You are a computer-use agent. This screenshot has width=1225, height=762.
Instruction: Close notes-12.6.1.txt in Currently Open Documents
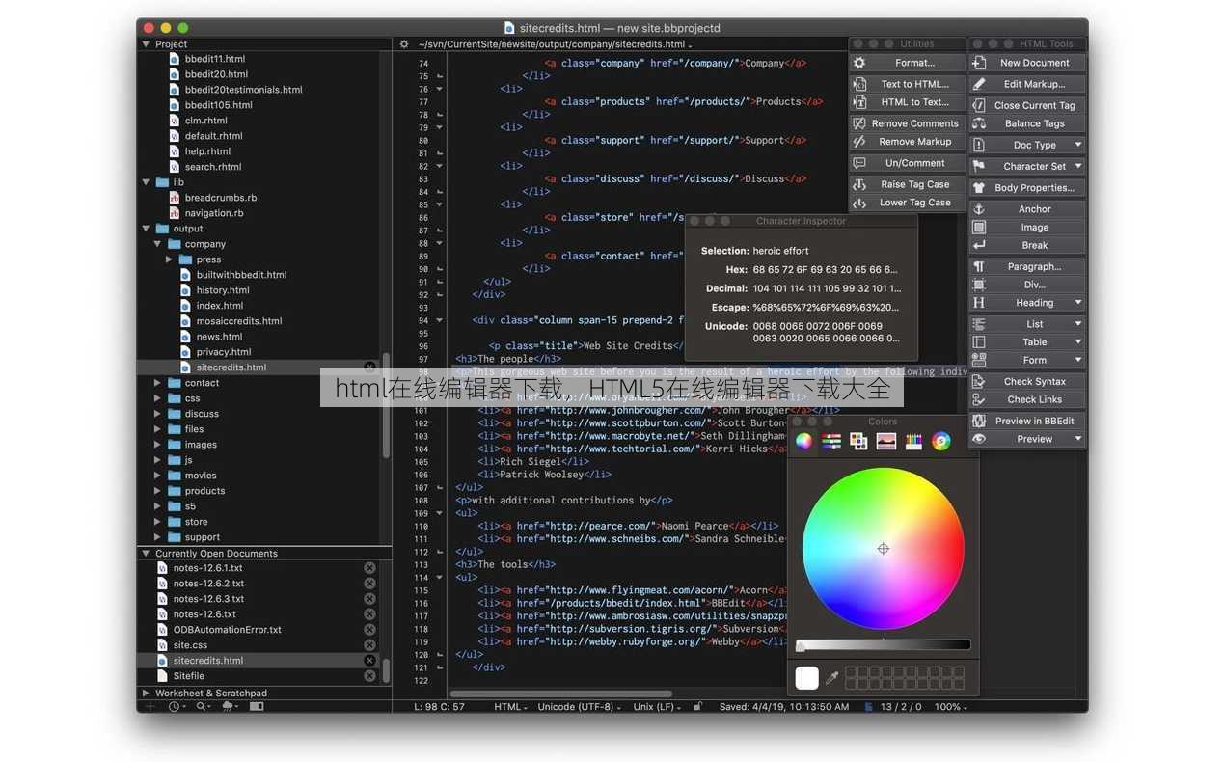369,568
